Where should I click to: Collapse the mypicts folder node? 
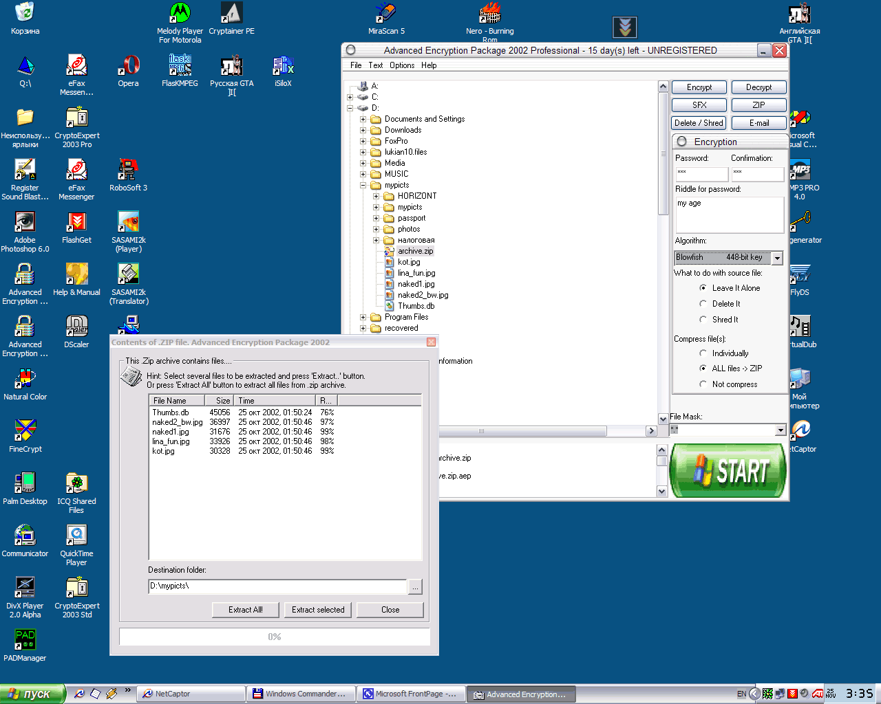[x=363, y=185]
